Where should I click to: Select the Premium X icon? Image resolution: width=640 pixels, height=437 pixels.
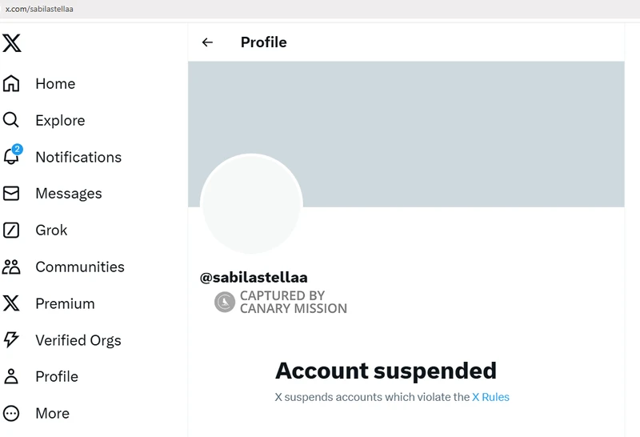click(11, 303)
